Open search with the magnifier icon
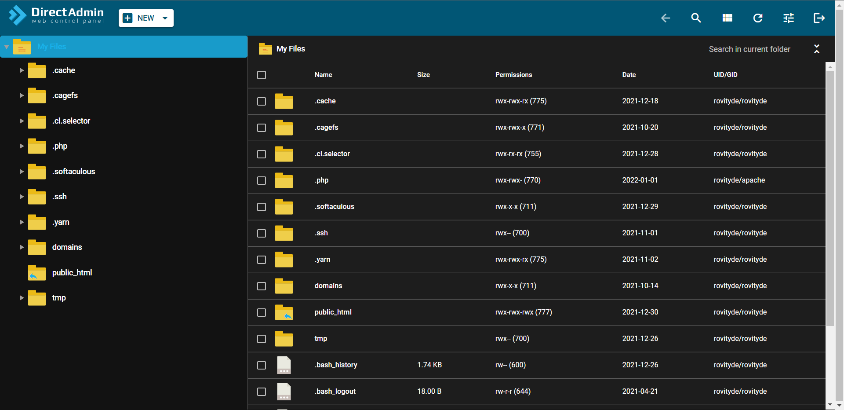The image size is (844, 410). [x=696, y=18]
